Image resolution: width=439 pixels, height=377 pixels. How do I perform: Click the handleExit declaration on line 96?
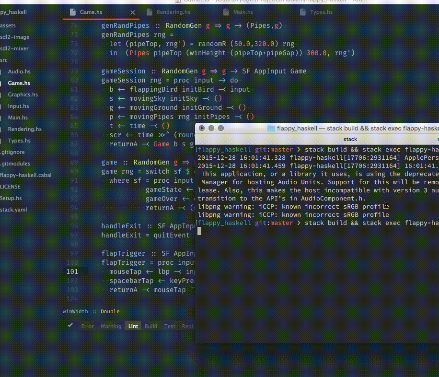121,226
